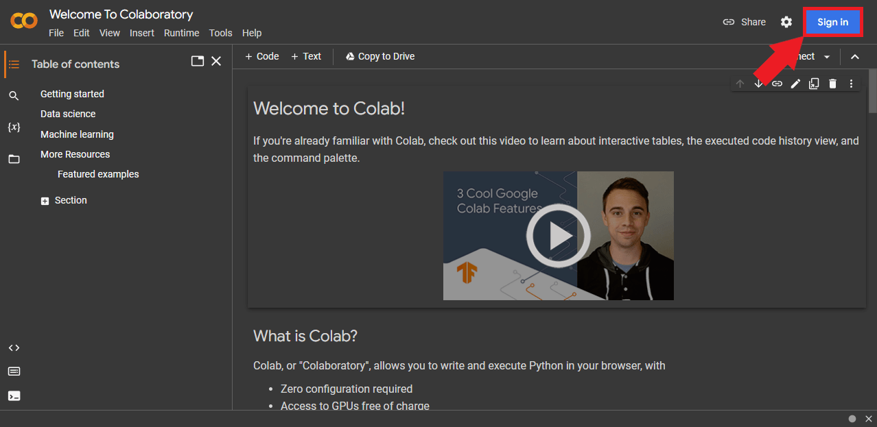Click the Colab logo icon

pos(24,21)
